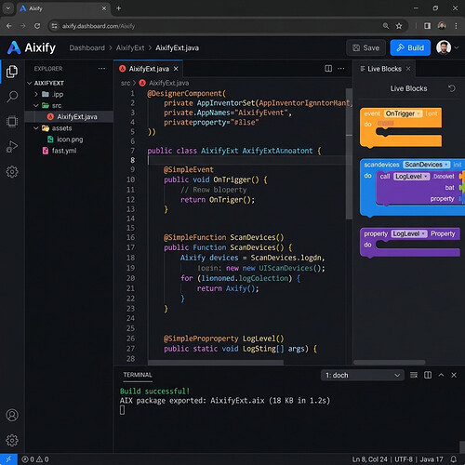Open the browser side panel icon
This screenshot has height=465, width=465.
click(x=428, y=26)
